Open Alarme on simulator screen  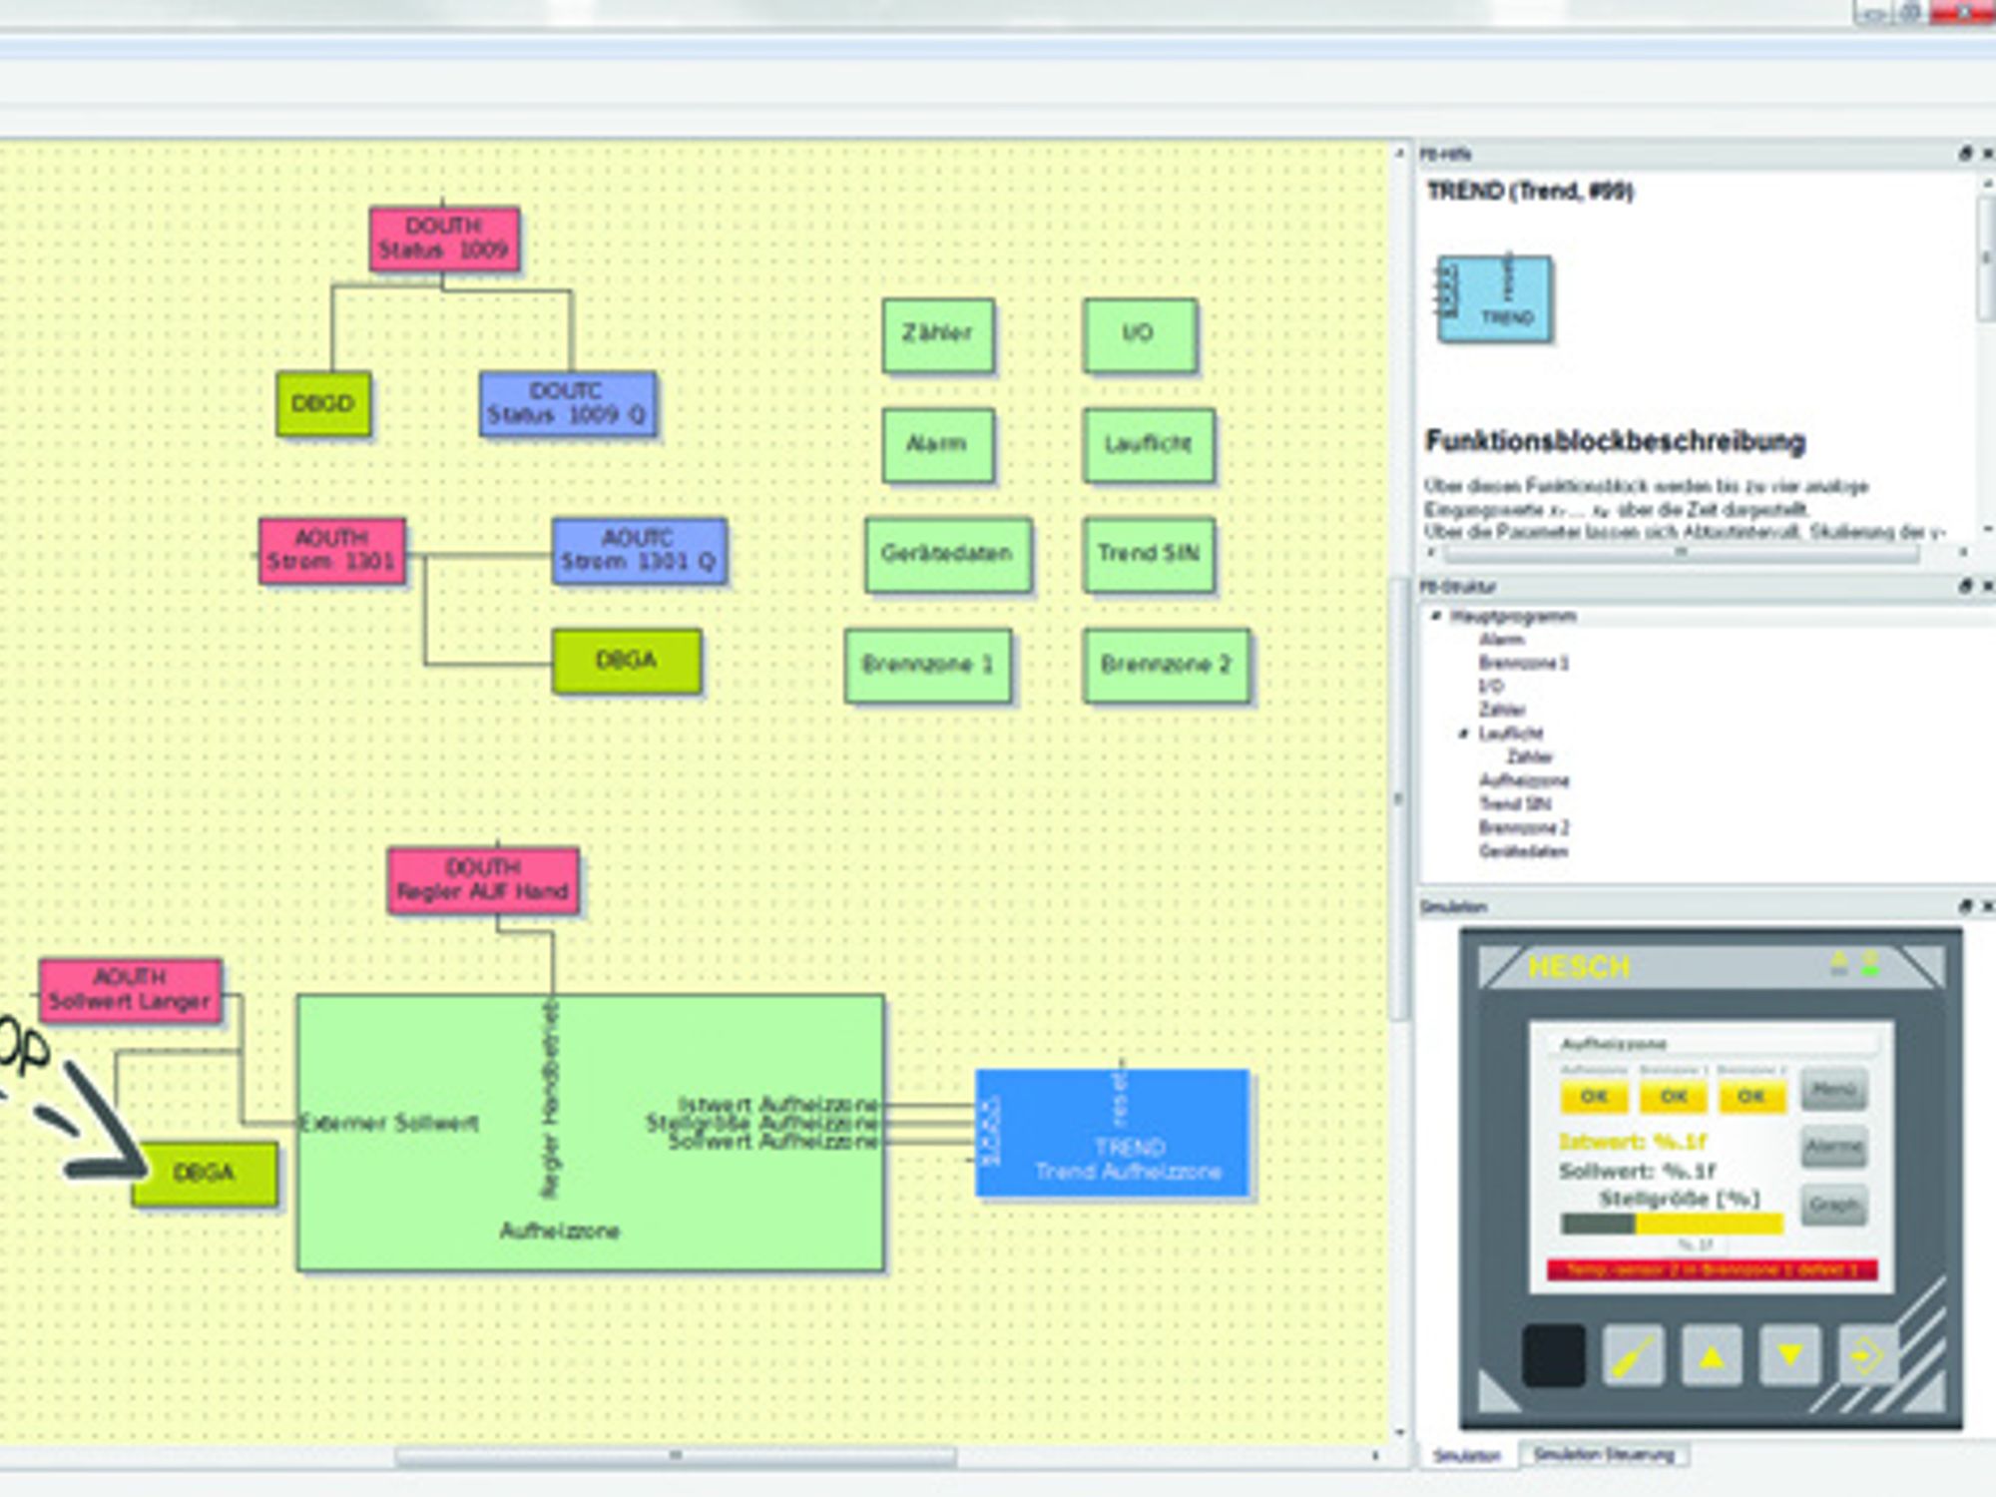click(1833, 1147)
